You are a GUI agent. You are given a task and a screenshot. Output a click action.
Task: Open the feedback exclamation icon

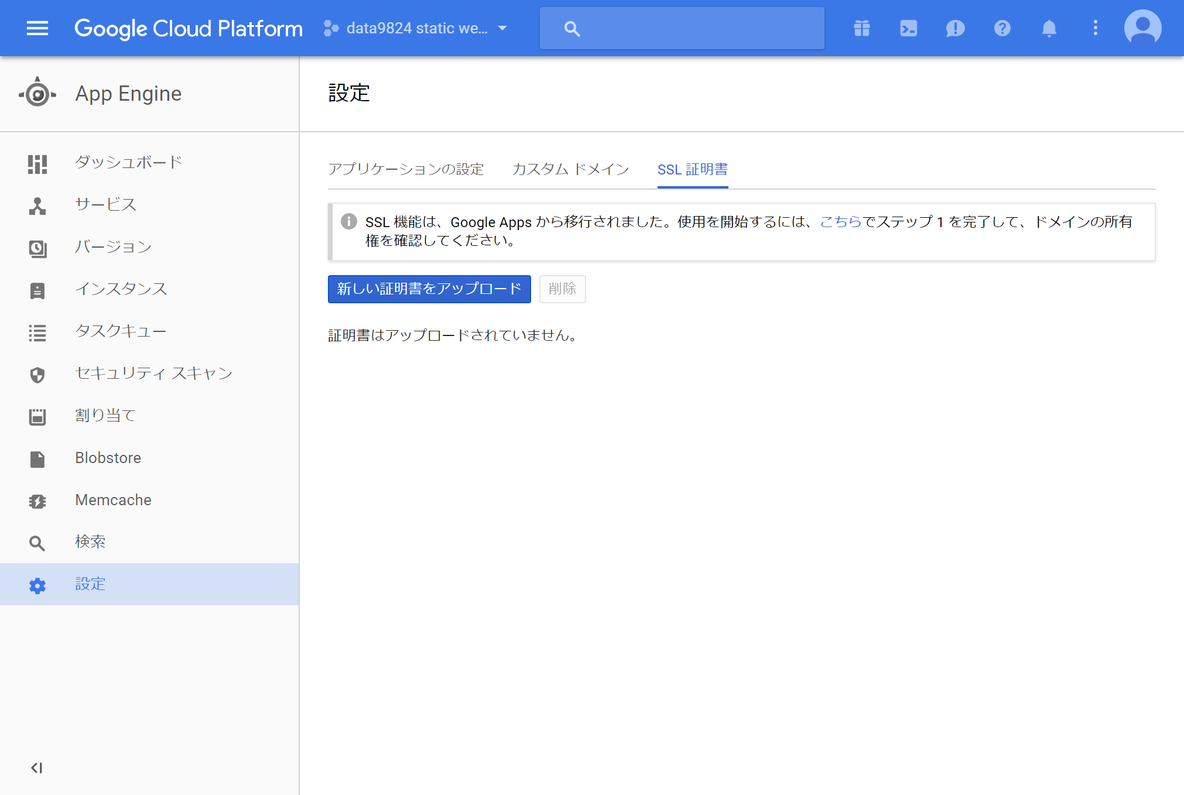coord(955,28)
